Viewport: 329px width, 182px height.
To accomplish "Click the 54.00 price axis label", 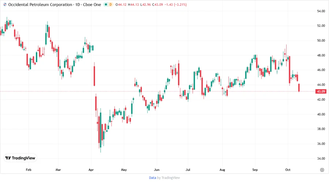I will [x=321, y=11].
